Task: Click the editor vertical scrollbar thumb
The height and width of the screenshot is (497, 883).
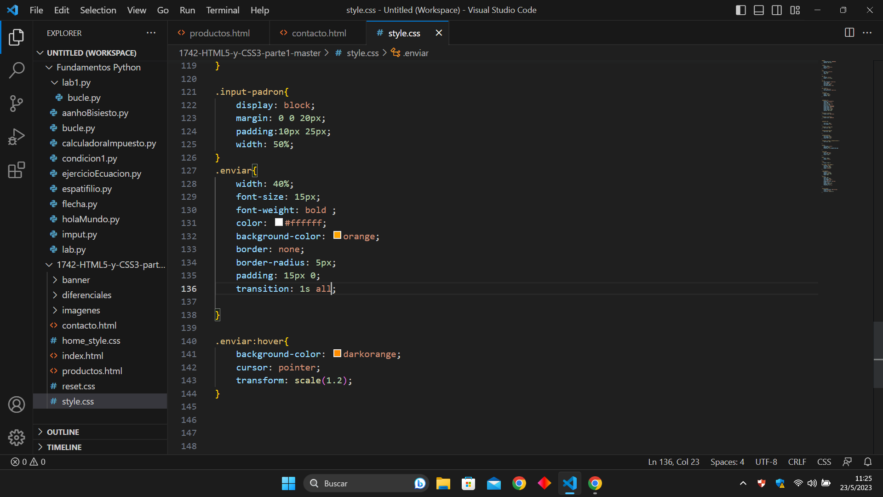Action: 878,355
